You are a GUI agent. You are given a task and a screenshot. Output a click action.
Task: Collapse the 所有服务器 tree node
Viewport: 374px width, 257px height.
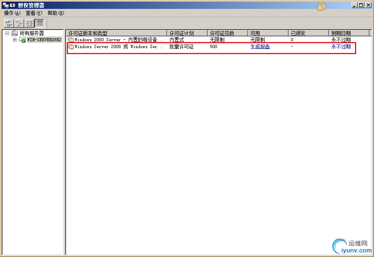pyautogui.click(x=7, y=34)
